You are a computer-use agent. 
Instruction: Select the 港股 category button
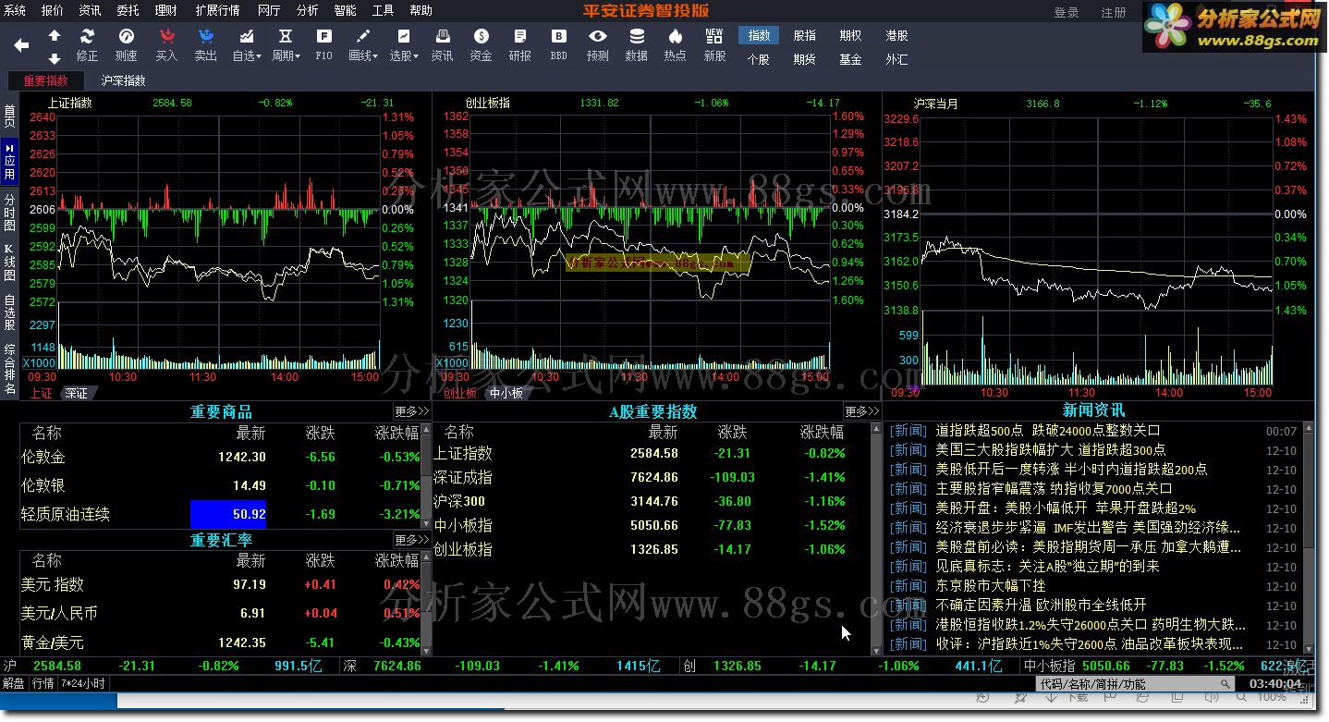(896, 35)
